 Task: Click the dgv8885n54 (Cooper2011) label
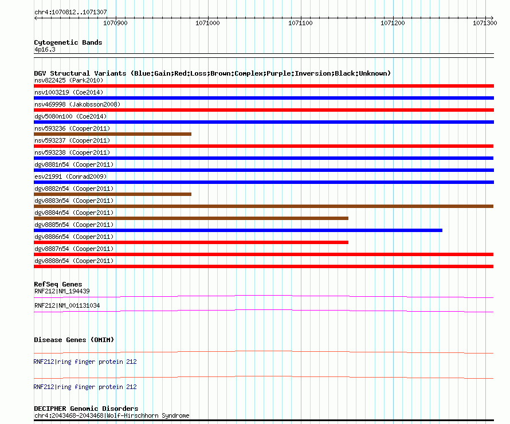[x=74, y=225]
